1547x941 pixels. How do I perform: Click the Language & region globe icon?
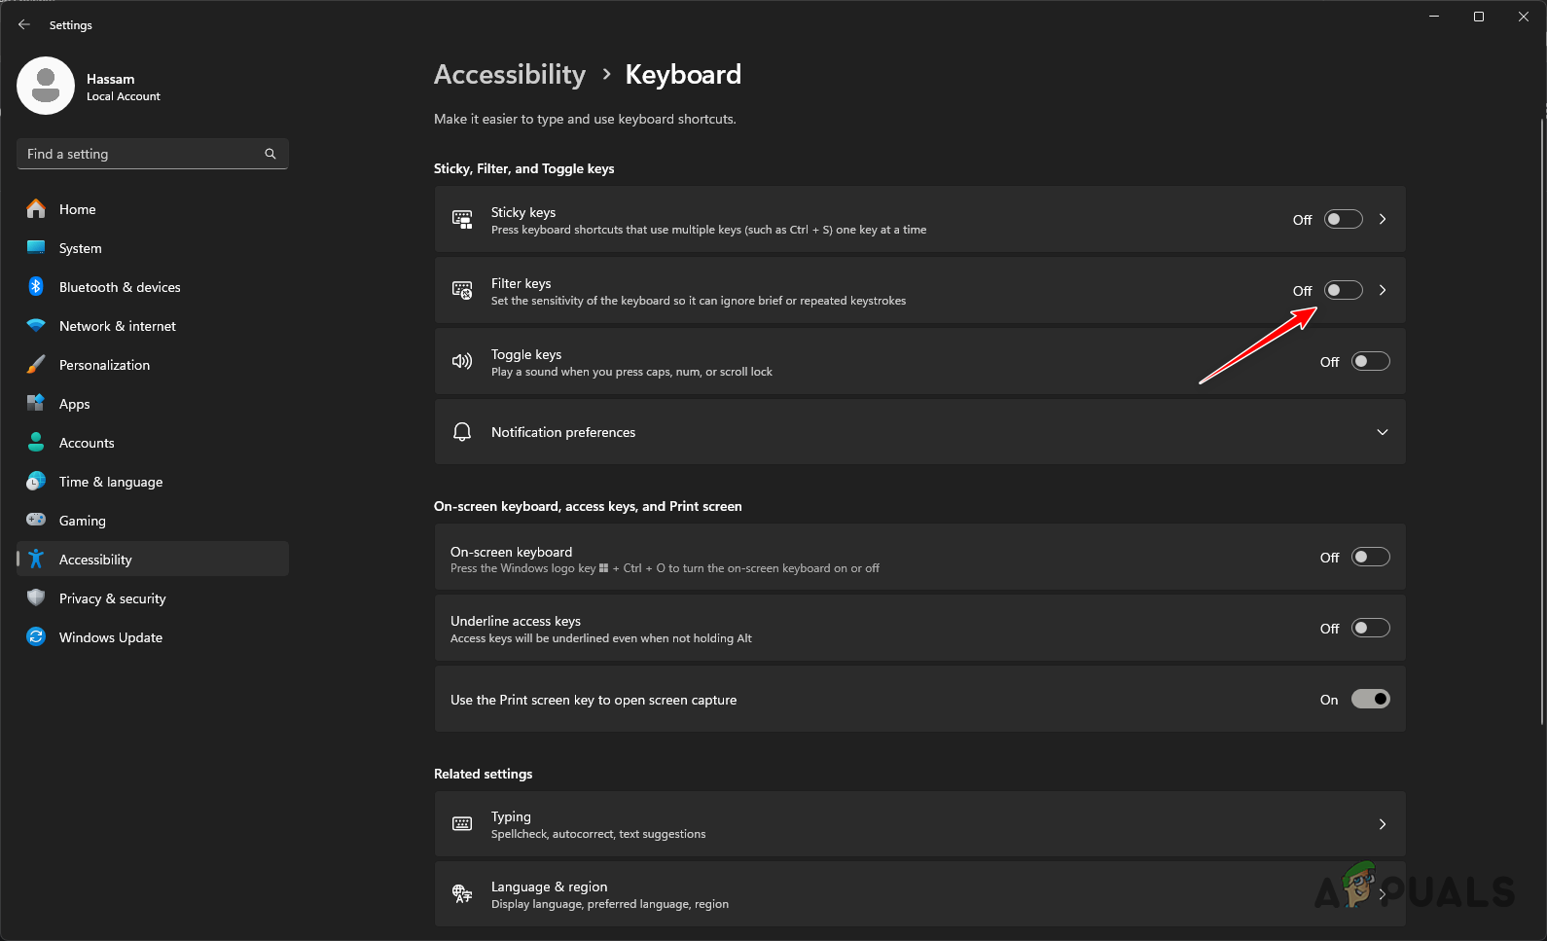[x=461, y=893]
